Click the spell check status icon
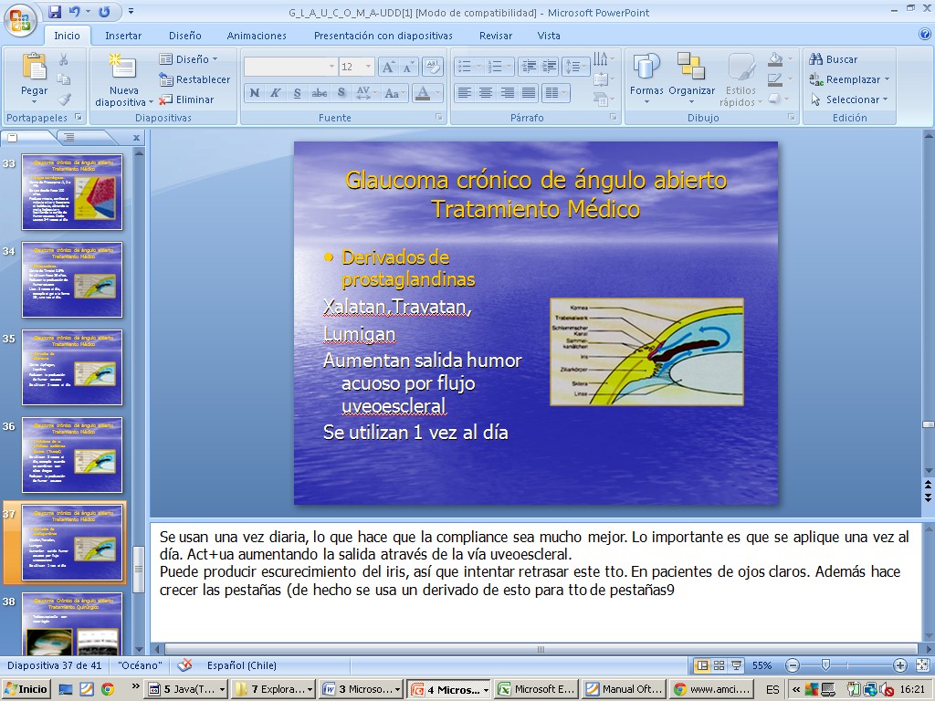The image size is (935, 701). [185, 665]
